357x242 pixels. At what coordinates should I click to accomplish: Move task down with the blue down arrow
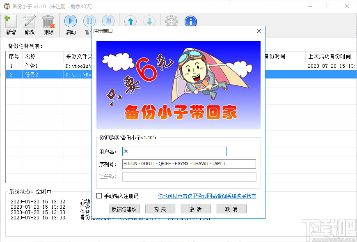point(149,21)
